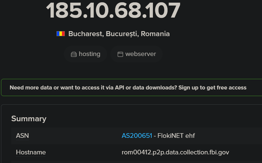The image size is (262, 163).
Task: Click 'Bucharest' in the location line
Action: [x=85, y=34]
